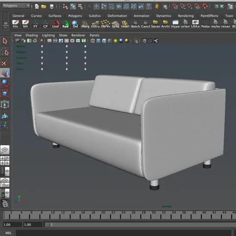This screenshot has height=236, width=236.
Task: Activate the Show Manipulator tool
Action: click(x=5, y=126)
